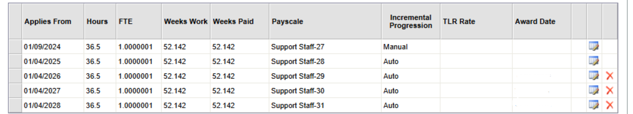Edit the 01/04/2025 Support Staff-28 row
The width and height of the screenshot is (633, 114).
594,61
